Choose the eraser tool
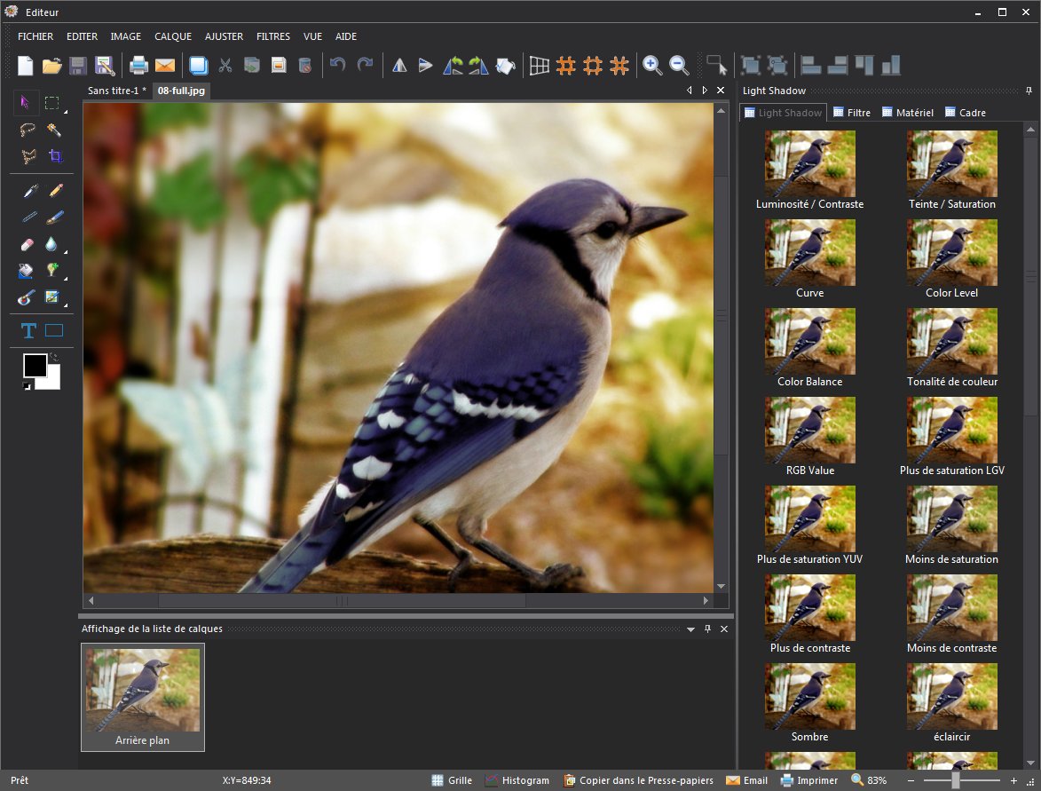Image resolution: width=1041 pixels, height=791 pixels. pos(28,244)
